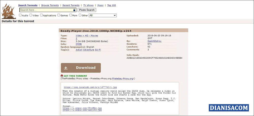Click the Adventure tag

tap(89, 50)
